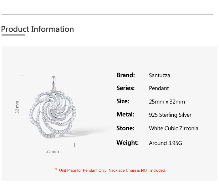Click the Pendant series value
The image size is (219, 193).
(x=159, y=88)
